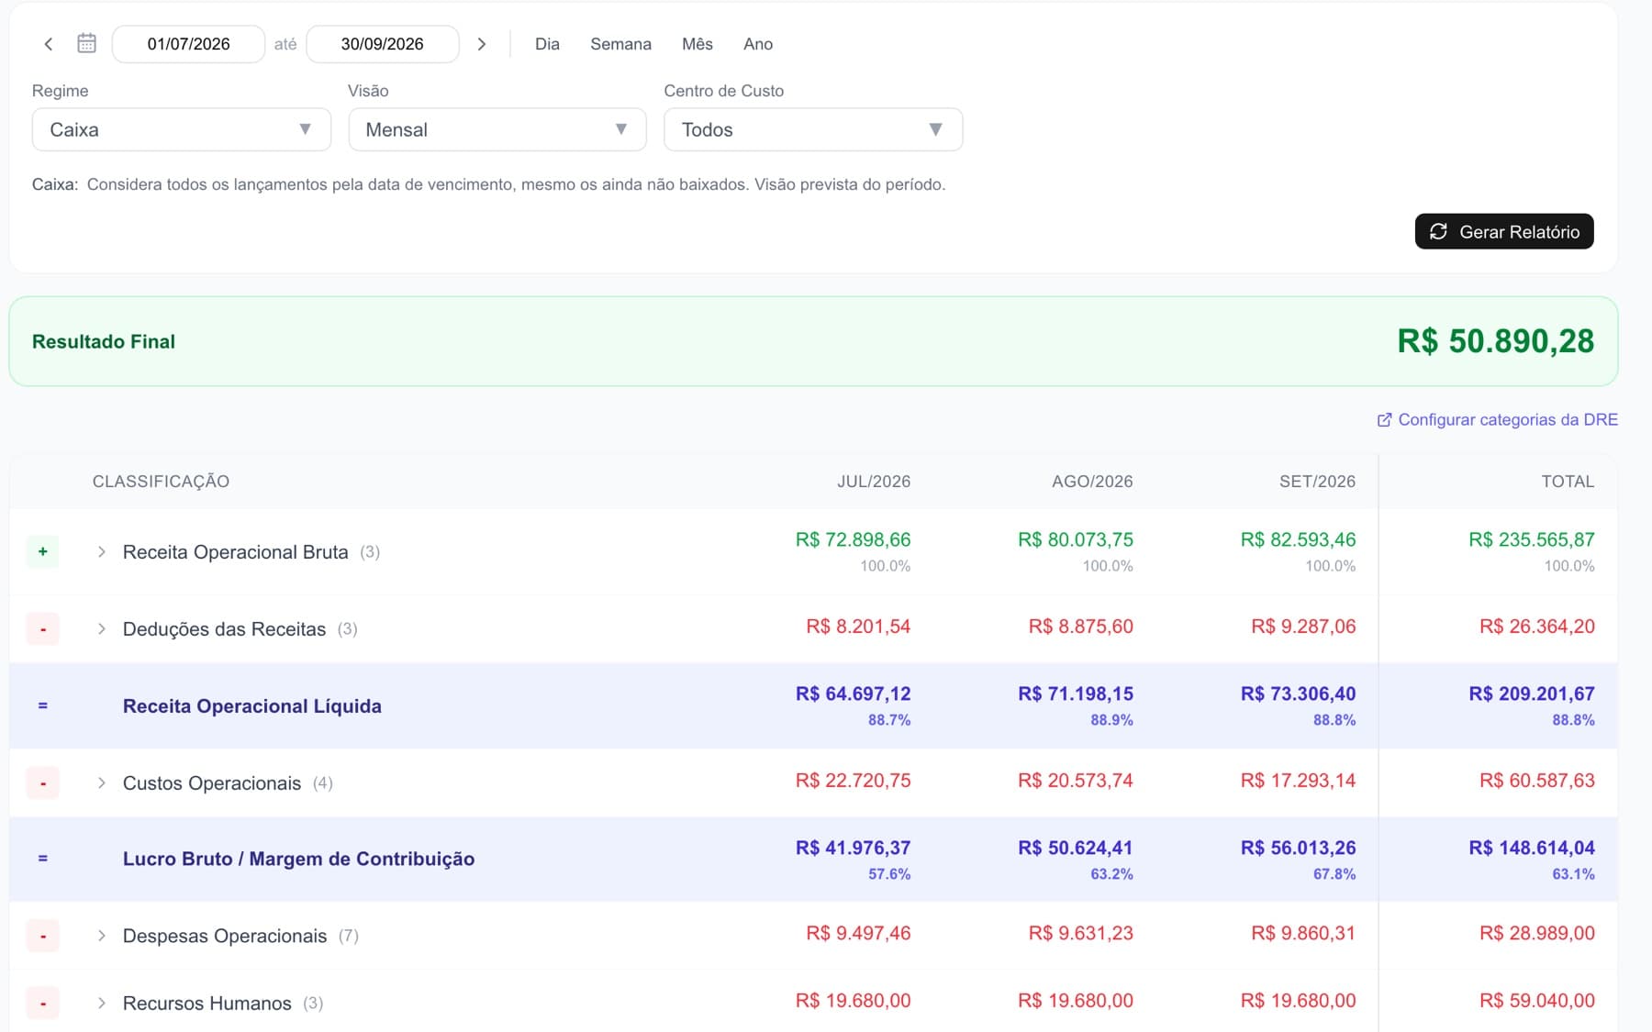The image size is (1652, 1032).
Task: Edit the start date field 01/07/2026
Action: (x=188, y=44)
